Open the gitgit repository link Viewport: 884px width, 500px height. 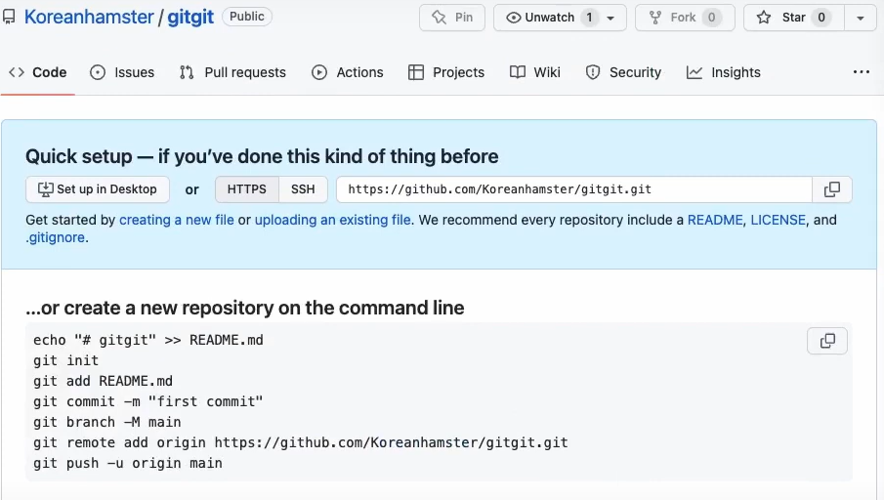[x=190, y=17]
